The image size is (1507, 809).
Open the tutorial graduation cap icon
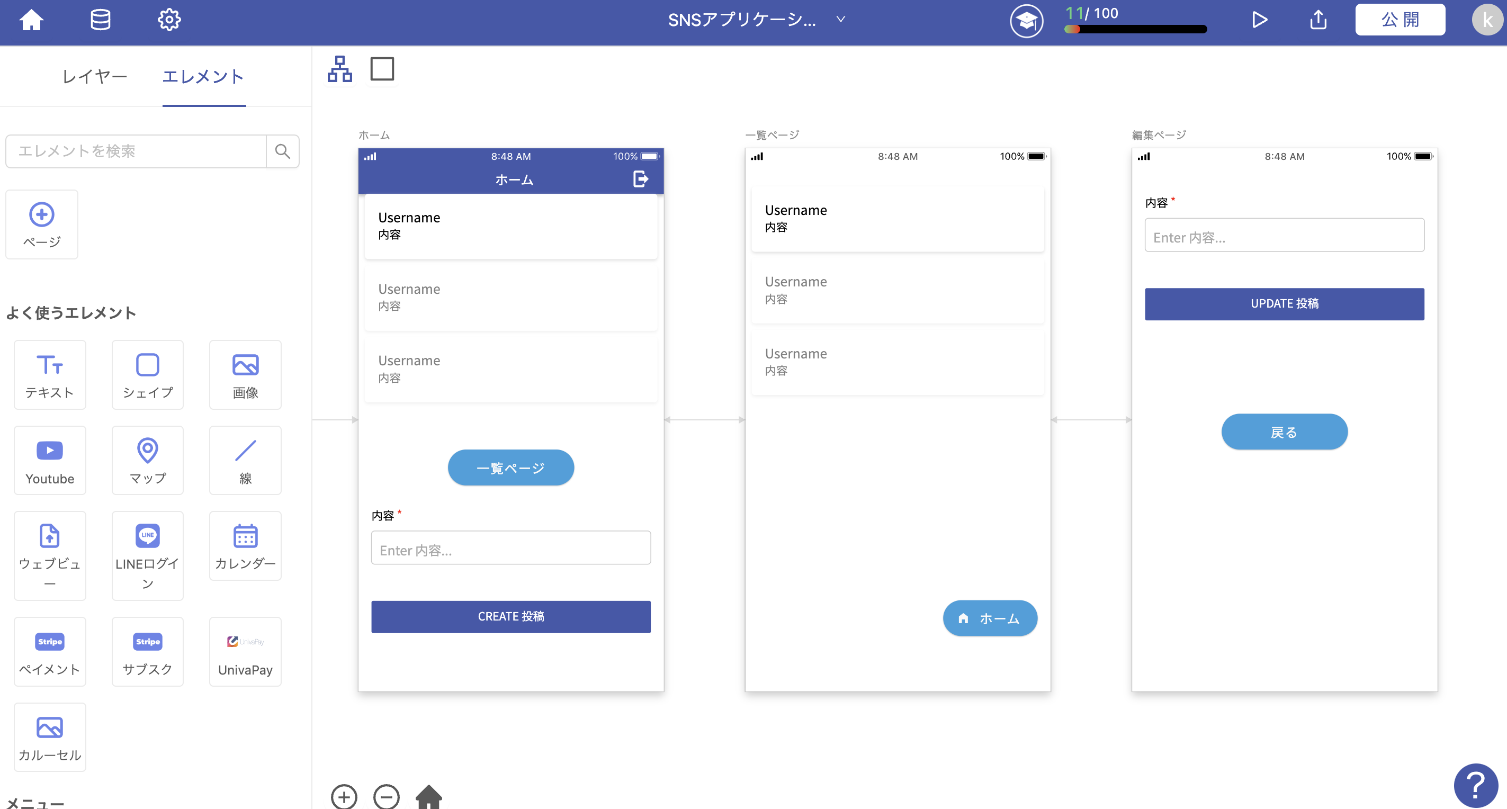(1026, 21)
